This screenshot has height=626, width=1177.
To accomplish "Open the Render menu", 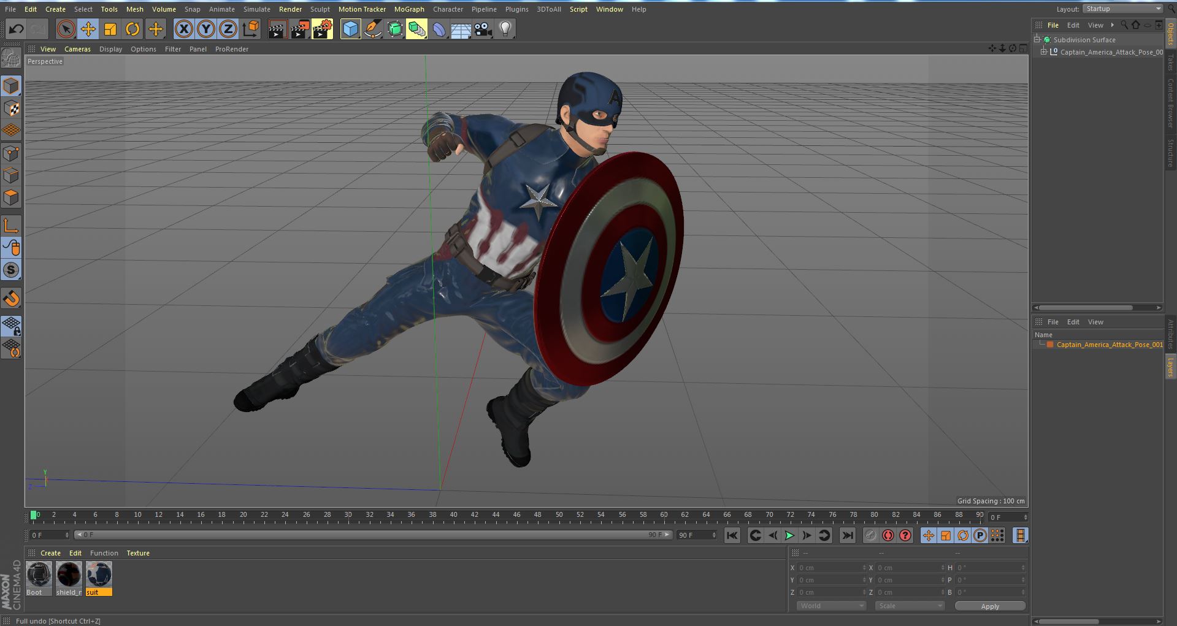I will click(290, 9).
